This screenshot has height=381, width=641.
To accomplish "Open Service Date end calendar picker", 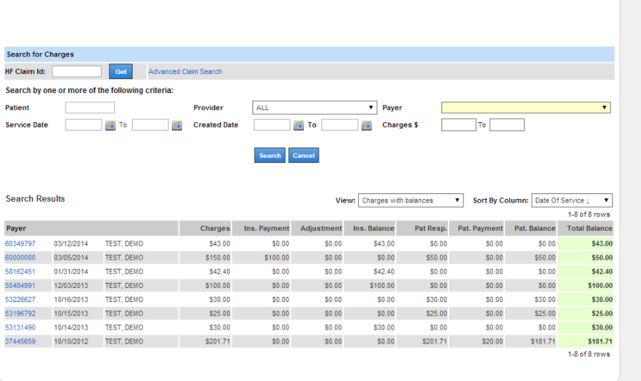I will coord(176,125).
